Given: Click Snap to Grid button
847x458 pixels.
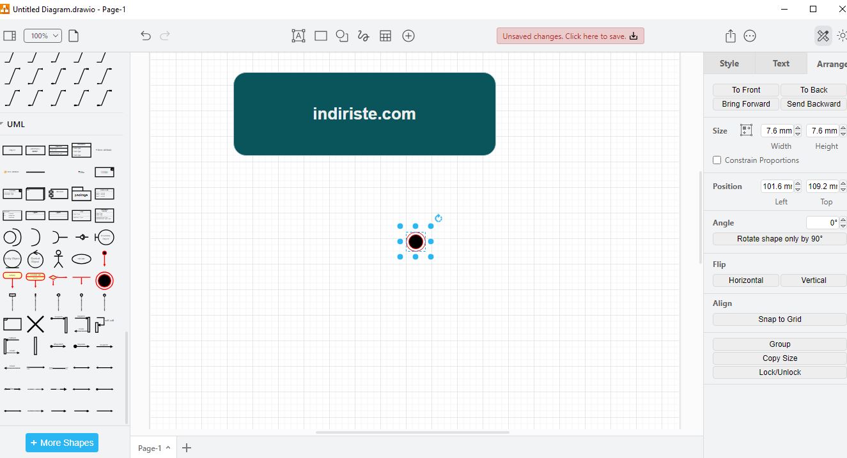Looking at the screenshot, I should [780, 319].
